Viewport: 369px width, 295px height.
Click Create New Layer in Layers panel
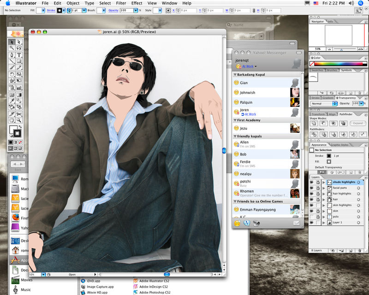coord(351,251)
